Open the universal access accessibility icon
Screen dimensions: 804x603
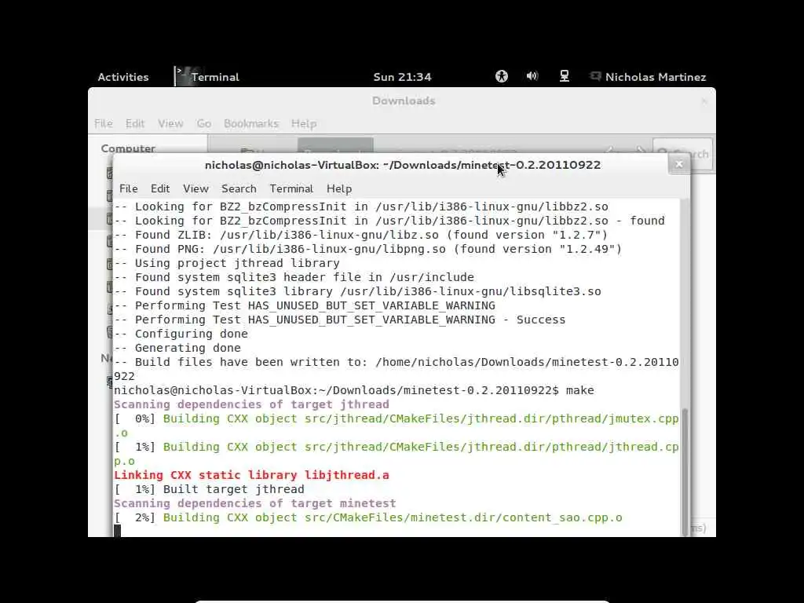502,76
